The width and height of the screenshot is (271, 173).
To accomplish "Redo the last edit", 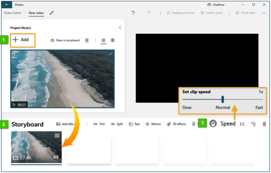I will [149, 13].
